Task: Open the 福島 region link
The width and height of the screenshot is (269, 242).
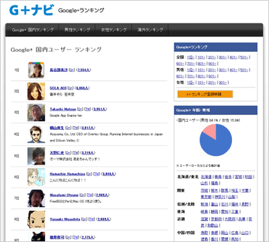Action: click(x=215, y=183)
